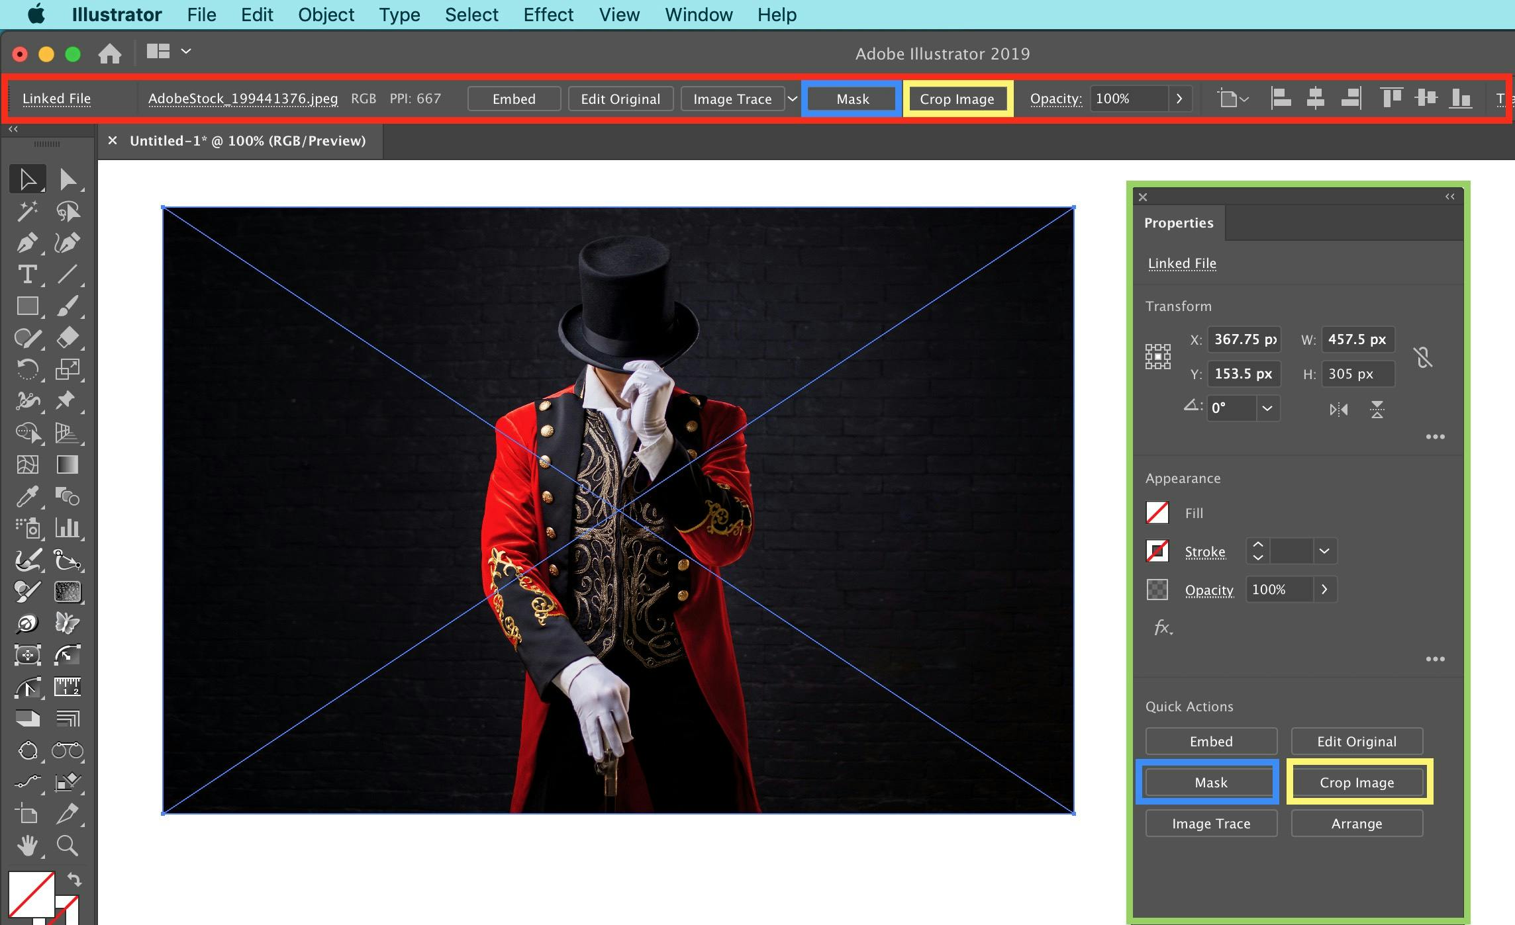Open the rotation angle dropdown
Screen dimensions: 1515x925
(1267, 408)
